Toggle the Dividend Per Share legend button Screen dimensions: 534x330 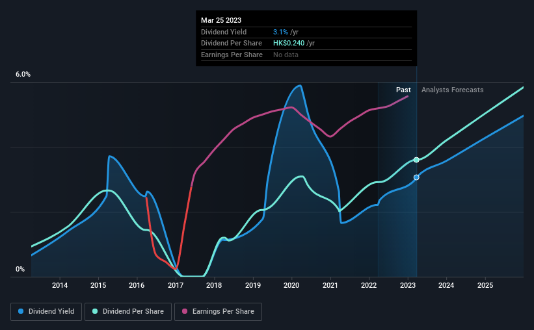[x=128, y=311]
